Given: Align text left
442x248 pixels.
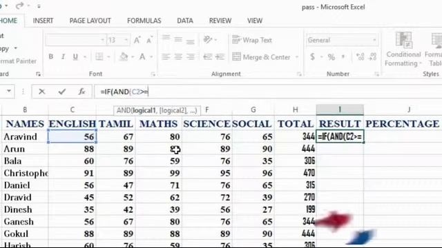Looking at the screenshot, I should 166,56.
